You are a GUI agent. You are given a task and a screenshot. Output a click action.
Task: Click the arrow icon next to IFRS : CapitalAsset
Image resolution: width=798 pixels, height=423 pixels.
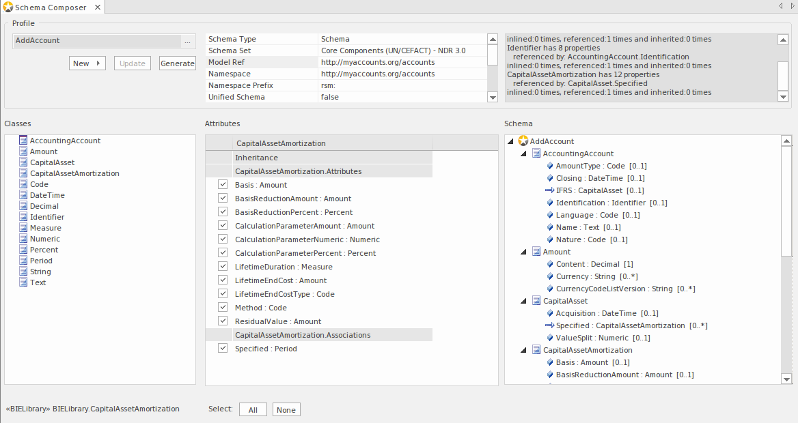coord(551,190)
